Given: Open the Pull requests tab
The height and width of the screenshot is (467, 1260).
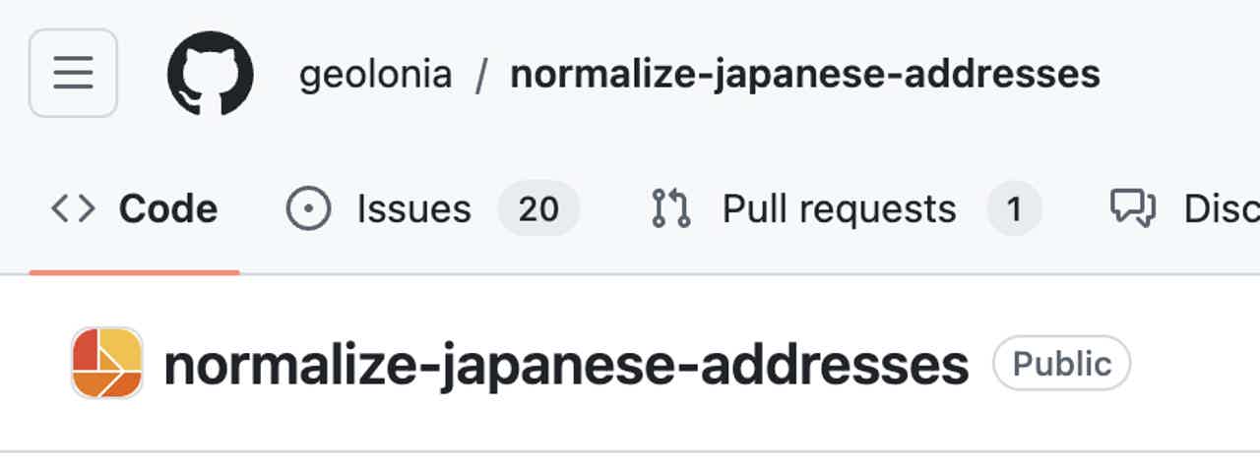Looking at the screenshot, I should click(x=839, y=208).
